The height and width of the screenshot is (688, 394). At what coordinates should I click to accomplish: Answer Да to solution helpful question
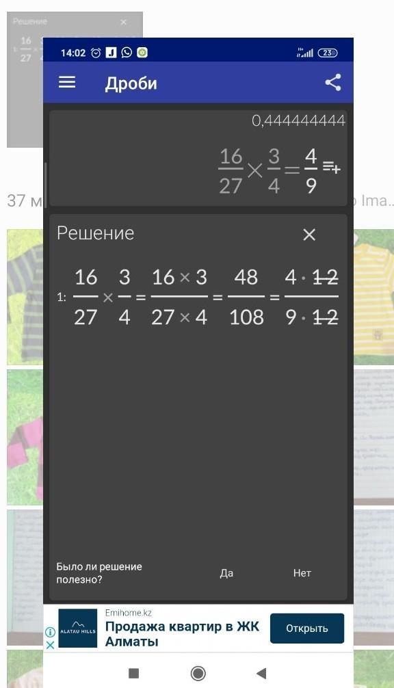[x=226, y=573]
